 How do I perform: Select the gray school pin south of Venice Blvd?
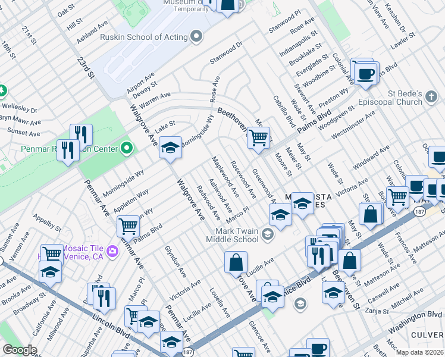(x=300, y=303)
